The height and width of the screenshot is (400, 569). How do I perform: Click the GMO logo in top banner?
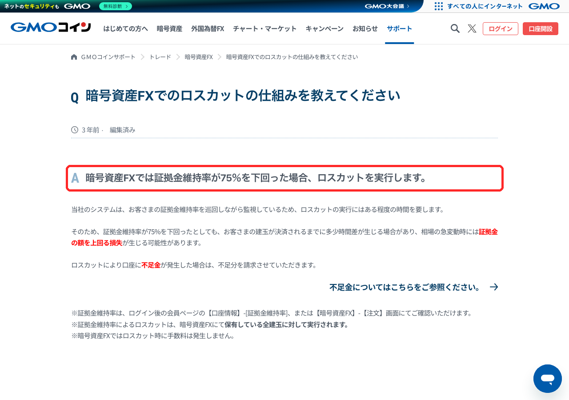click(x=77, y=6)
